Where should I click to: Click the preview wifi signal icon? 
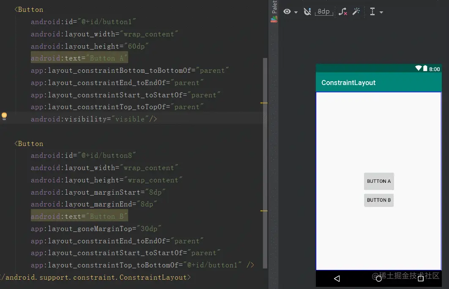coord(419,68)
